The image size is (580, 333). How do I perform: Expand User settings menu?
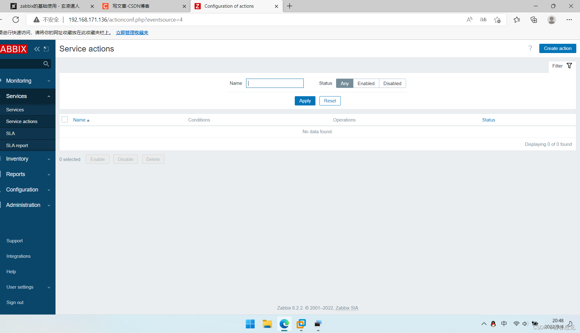28,287
